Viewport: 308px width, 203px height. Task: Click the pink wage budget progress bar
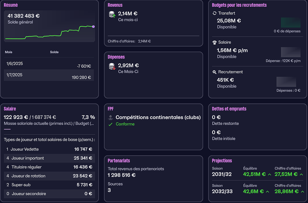coord(7,129)
